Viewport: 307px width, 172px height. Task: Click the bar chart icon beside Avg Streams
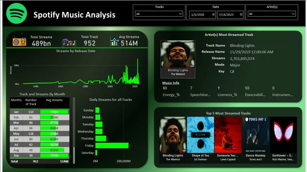(x=114, y=42)
